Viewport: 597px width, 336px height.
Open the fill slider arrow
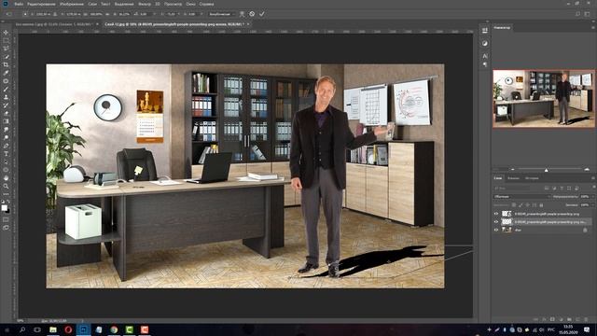(593, 205)
